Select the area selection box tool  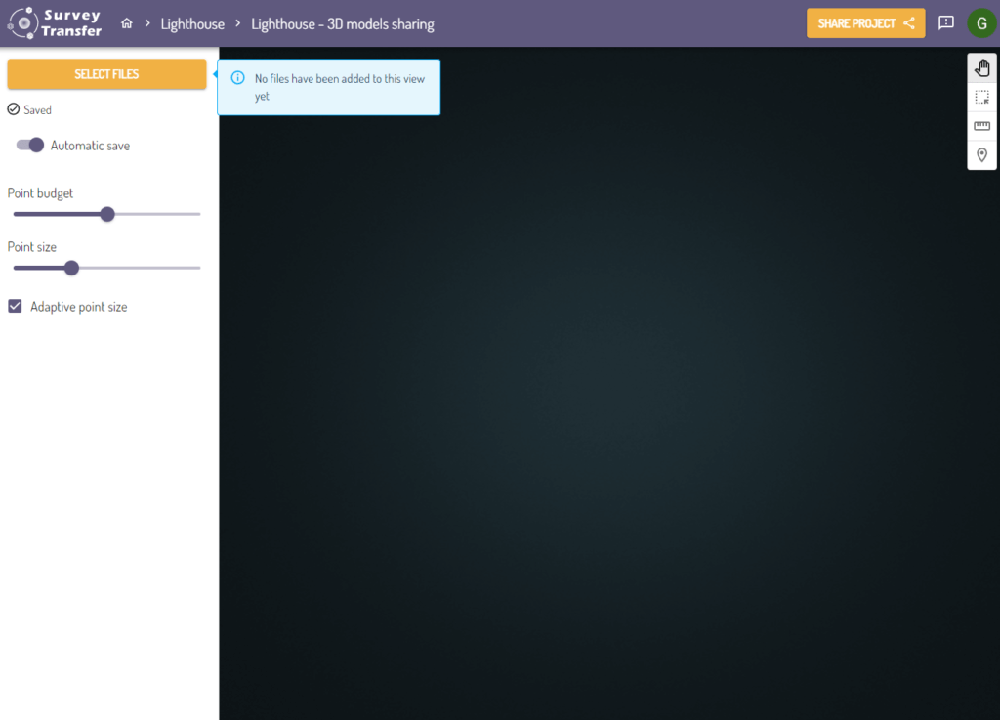981,98
